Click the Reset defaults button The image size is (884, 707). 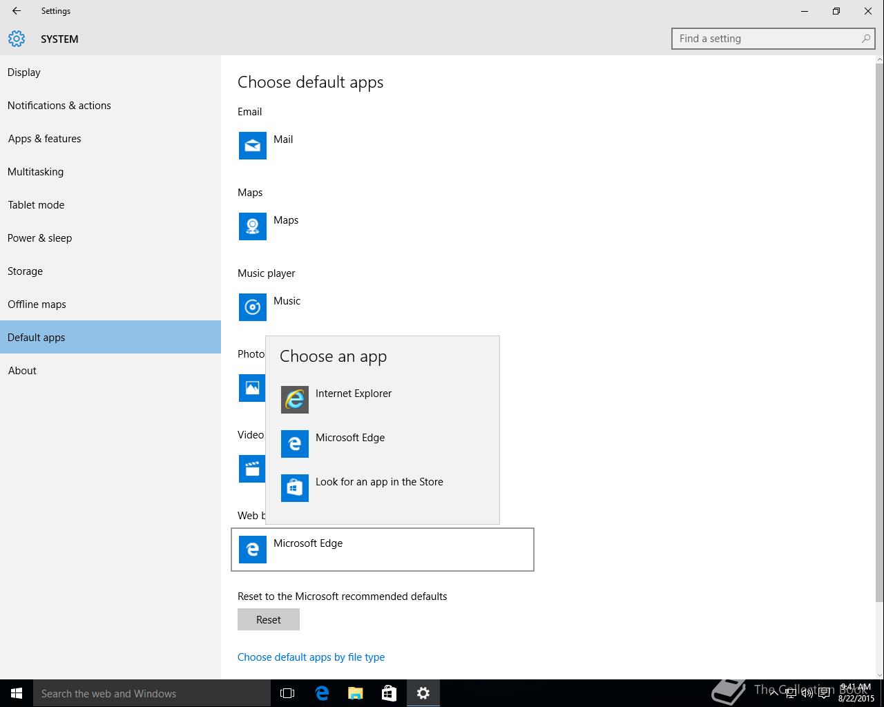(x=269, y=619)
